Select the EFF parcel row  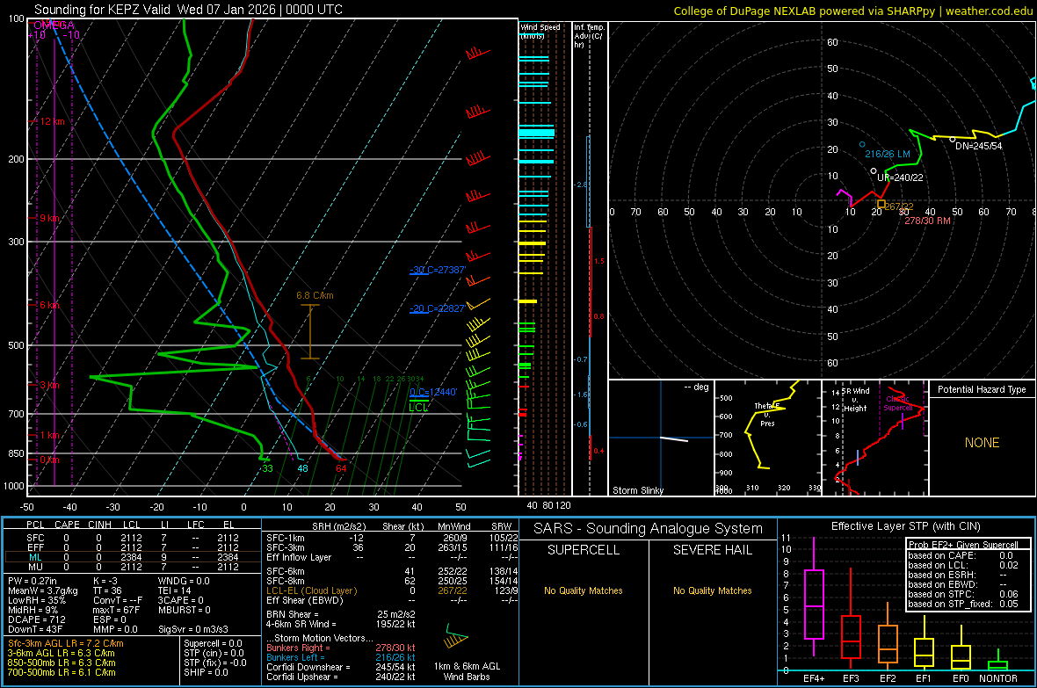[x=132, y=547]
